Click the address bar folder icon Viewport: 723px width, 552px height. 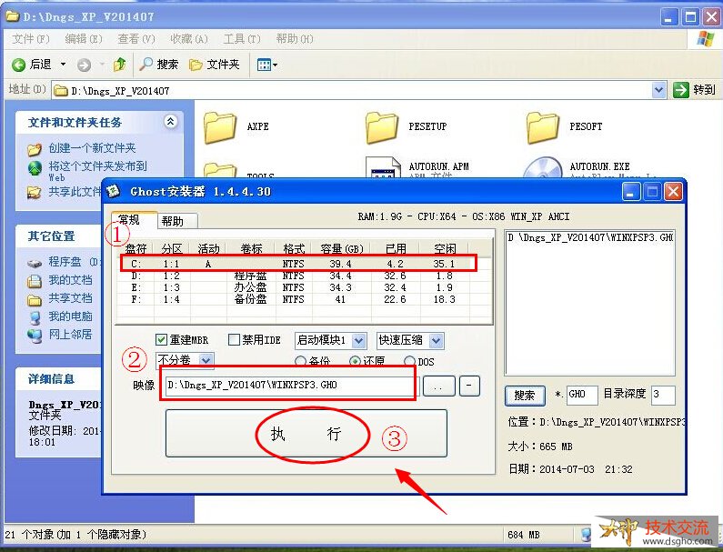[60, 90]
